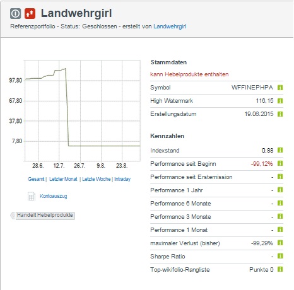294x290 pixels.
Task: Show info for Performance 1 Jahr
Action: tap(280, 190)
